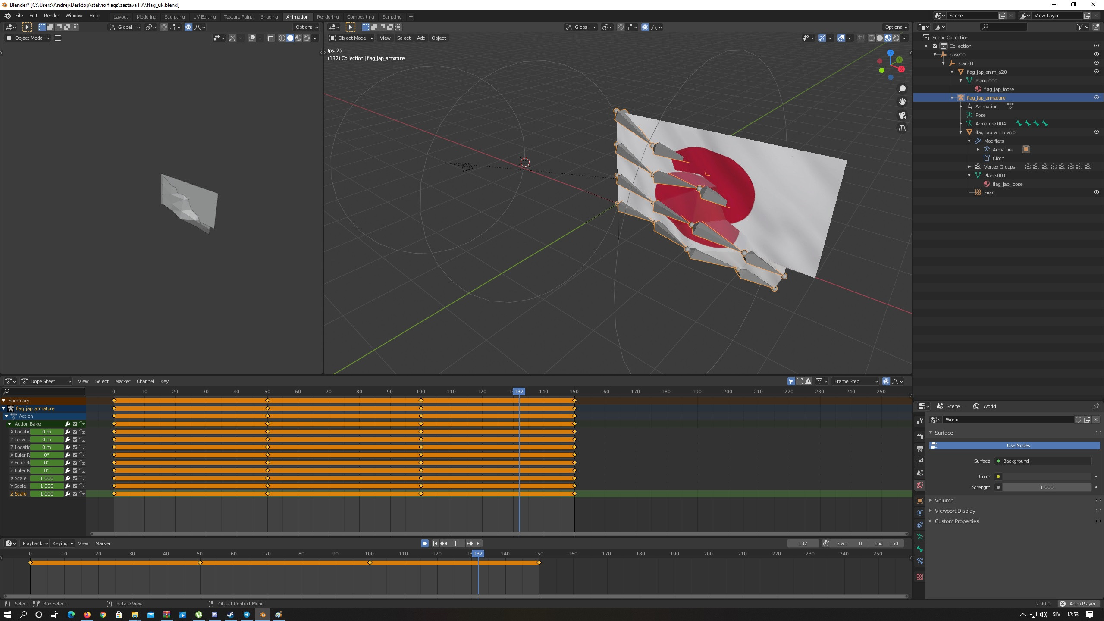Image resolution: width=1104 pixels, height=621 pixels.
Task: Open Global transform orientation dropdown in main viewport
Action: click(x=581, y=27)
